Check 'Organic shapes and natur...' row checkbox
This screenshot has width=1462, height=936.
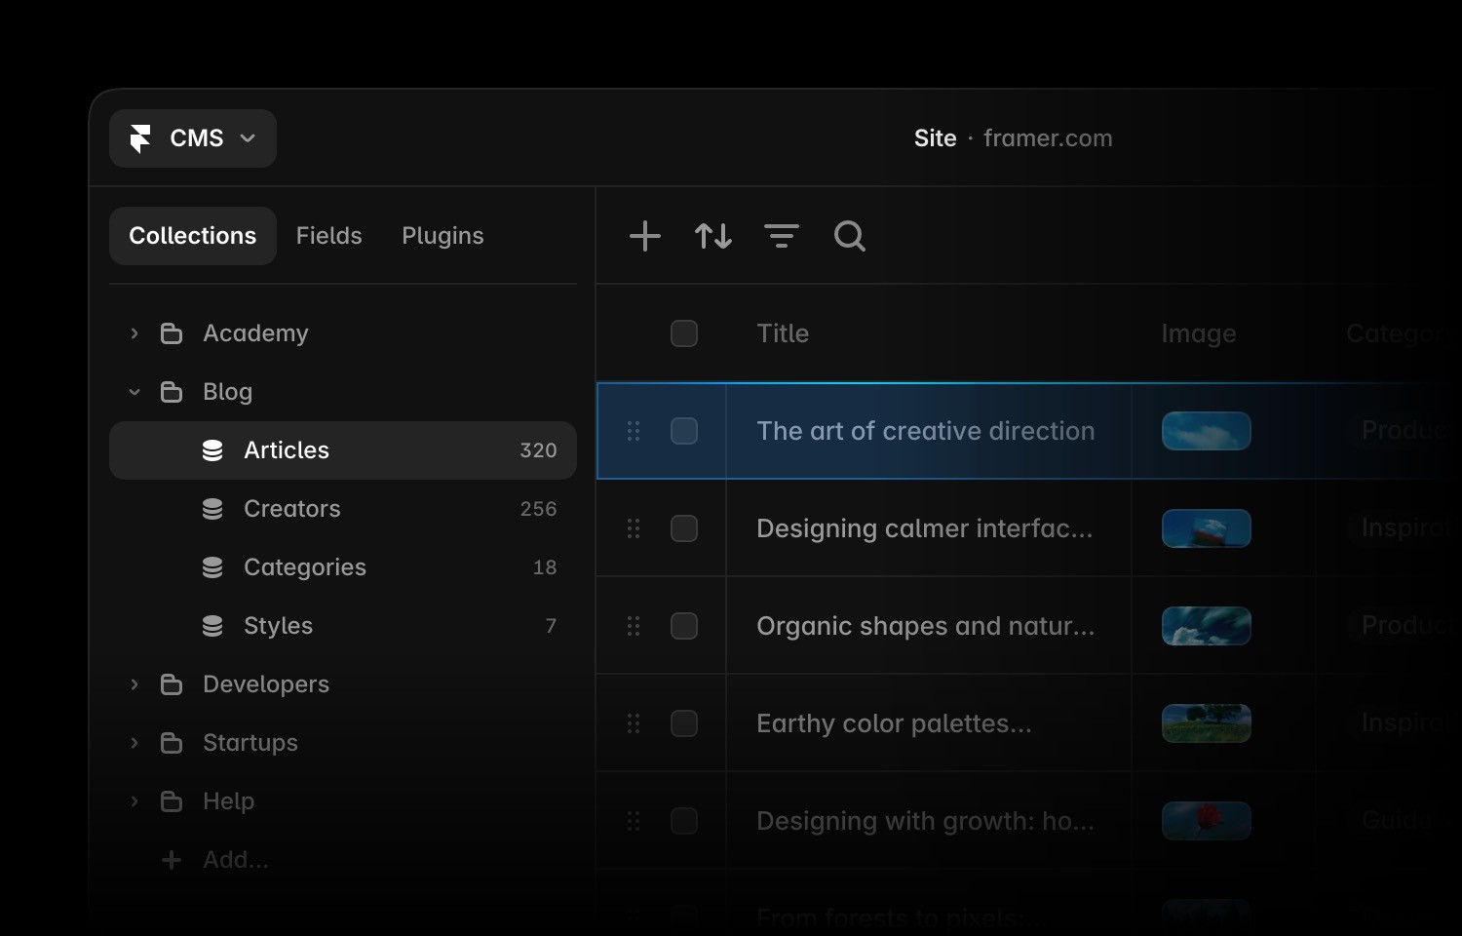pos(684,626)
